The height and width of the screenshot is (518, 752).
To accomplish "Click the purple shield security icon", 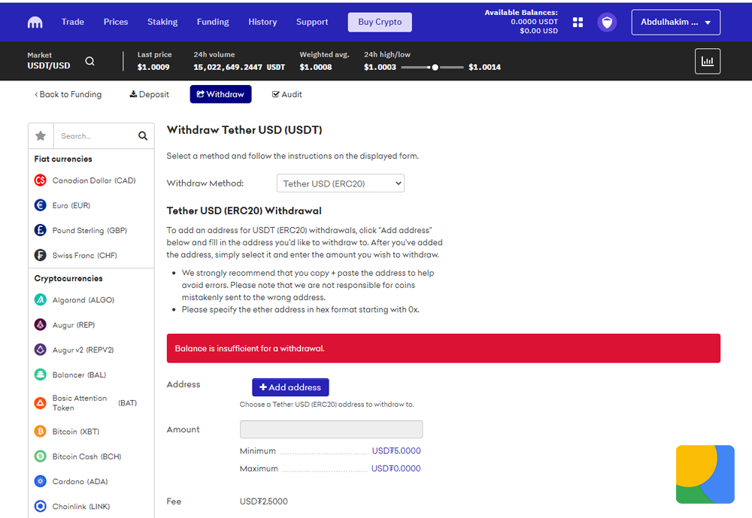I will point(607,22).
